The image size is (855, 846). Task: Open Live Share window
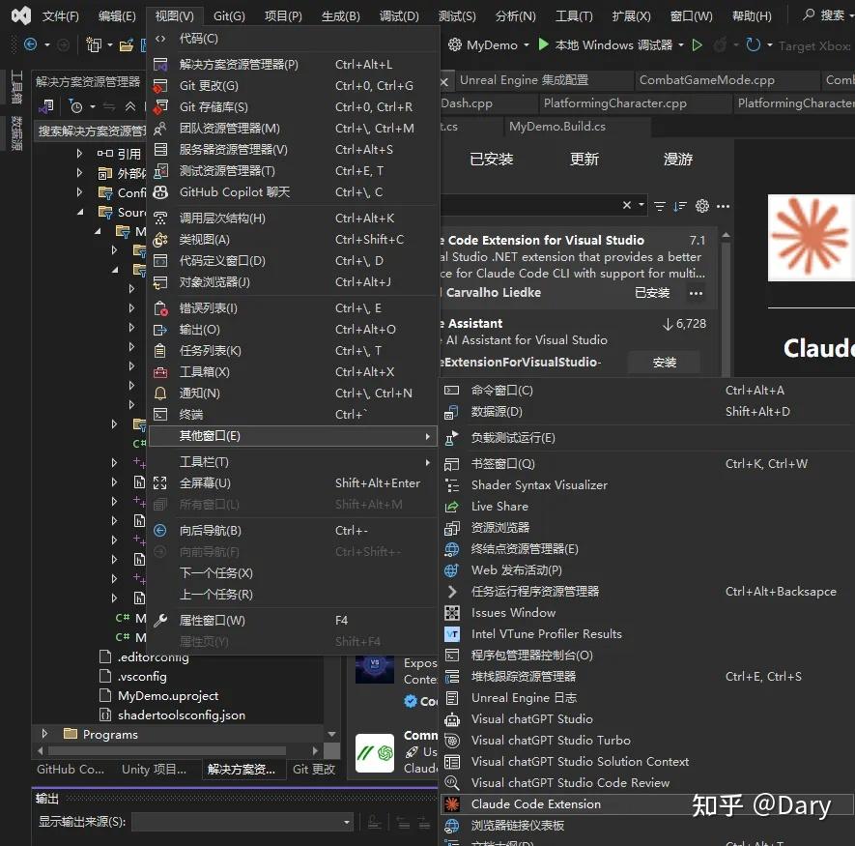point(646,507)
